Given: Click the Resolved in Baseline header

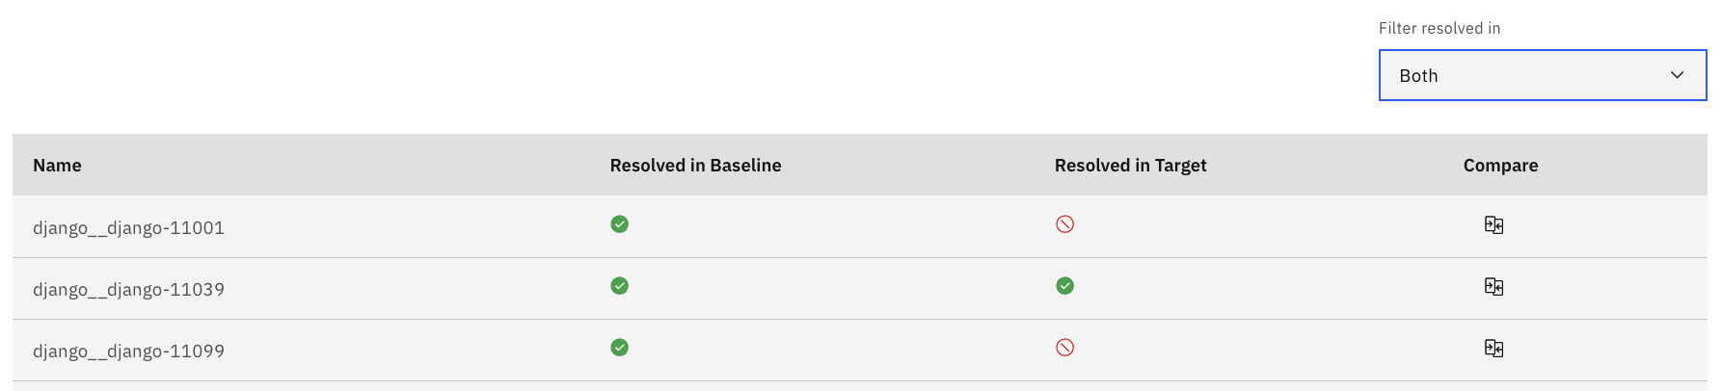Looking at the screenshot, I should (695, 166).
